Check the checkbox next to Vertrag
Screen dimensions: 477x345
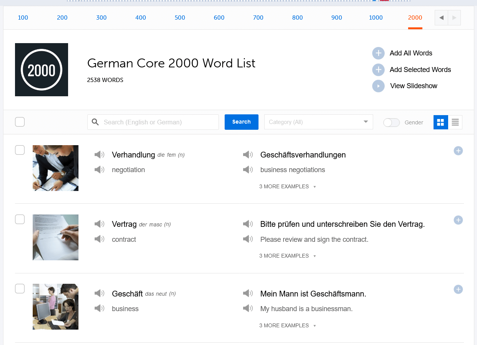[x=20, y=219]
